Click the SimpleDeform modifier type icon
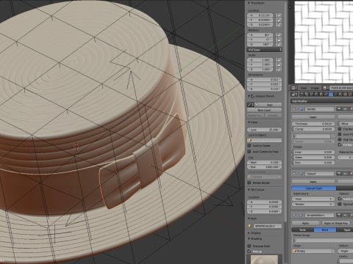353x264 pixels. coord(302,215)
